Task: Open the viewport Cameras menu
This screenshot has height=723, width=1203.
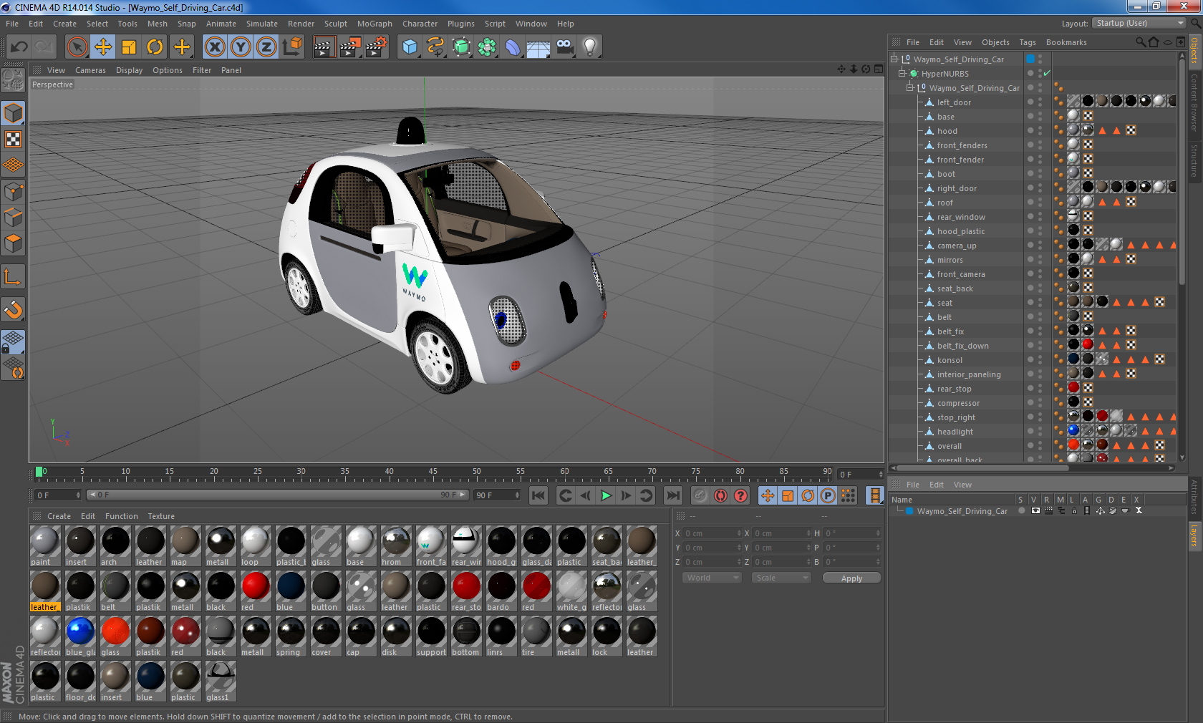Action: (90, 70)
